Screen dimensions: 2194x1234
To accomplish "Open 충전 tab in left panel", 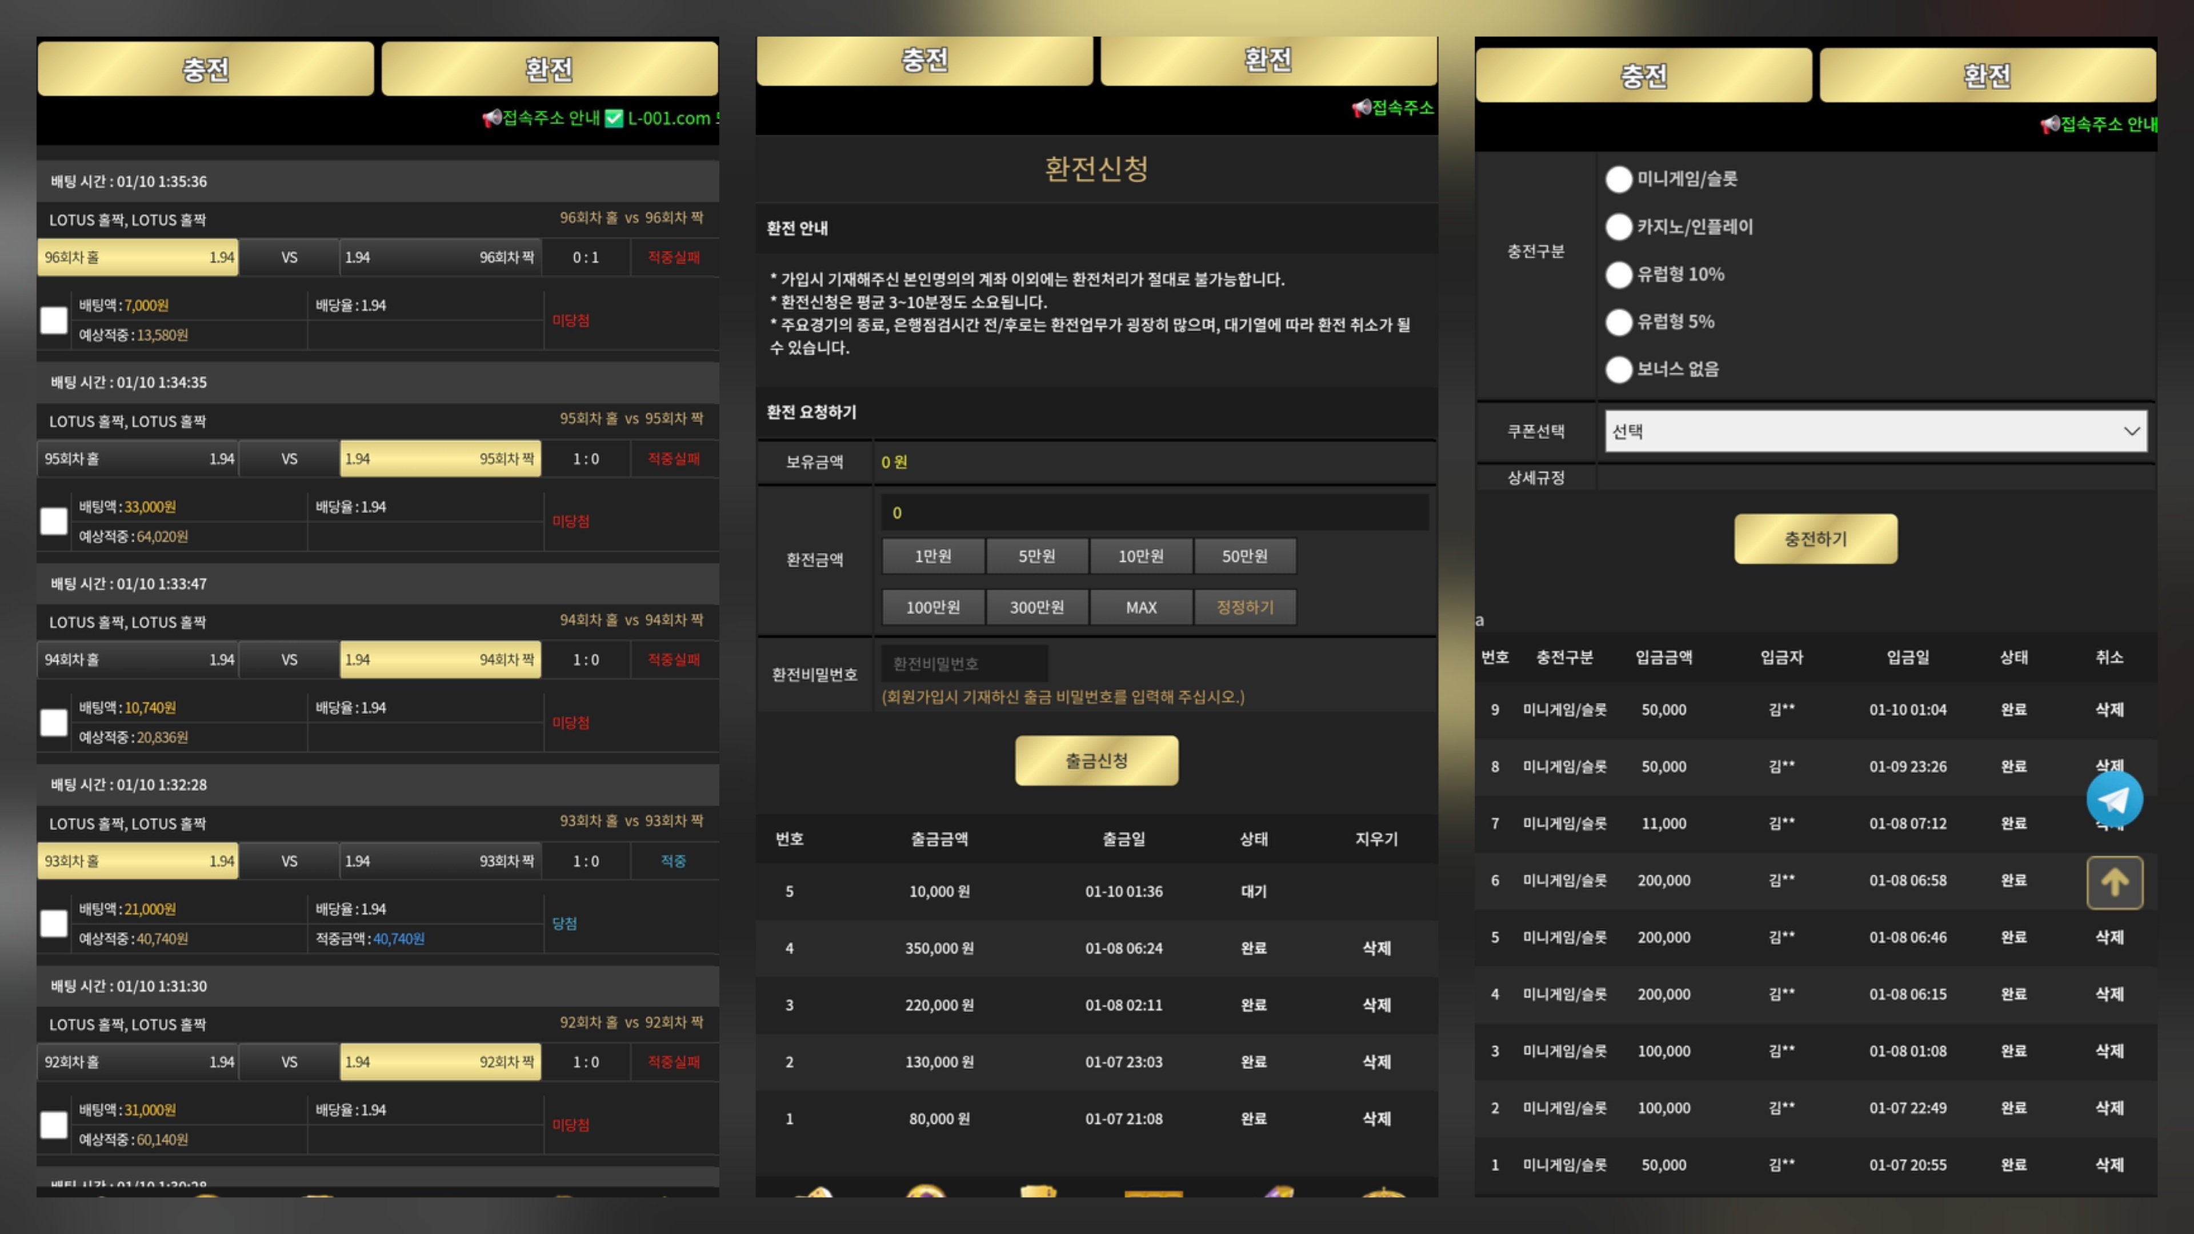I will click(x=205, y=69).
